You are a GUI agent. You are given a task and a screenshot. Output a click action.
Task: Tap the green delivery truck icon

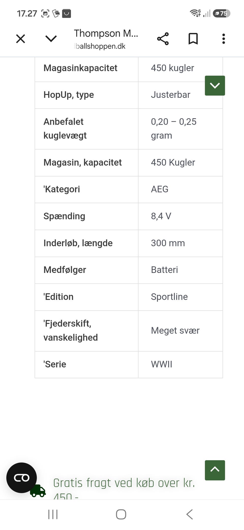click(x=38, y=491)
